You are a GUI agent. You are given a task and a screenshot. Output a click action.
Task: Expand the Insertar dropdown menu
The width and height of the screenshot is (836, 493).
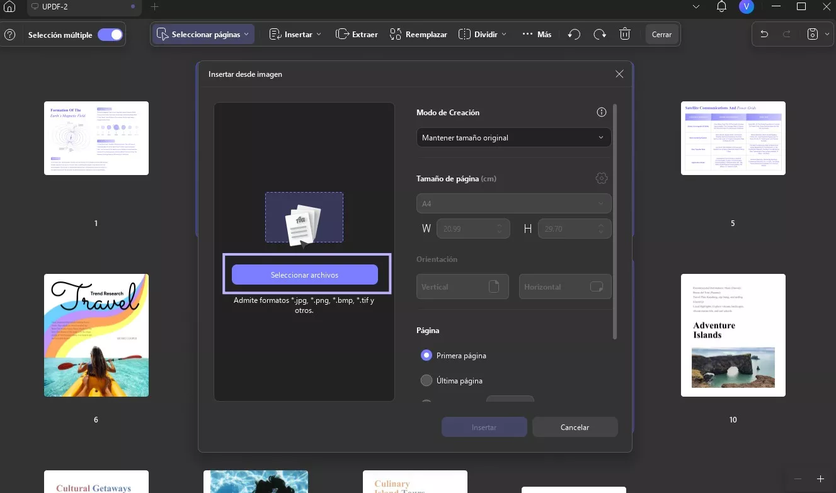point(295,35)
